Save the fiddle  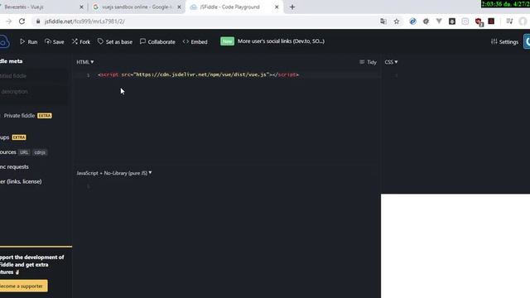[x=55, y=41]
